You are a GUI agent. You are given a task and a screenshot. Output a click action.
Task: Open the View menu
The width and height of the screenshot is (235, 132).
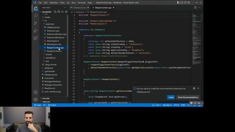click(x=62, y=3)
